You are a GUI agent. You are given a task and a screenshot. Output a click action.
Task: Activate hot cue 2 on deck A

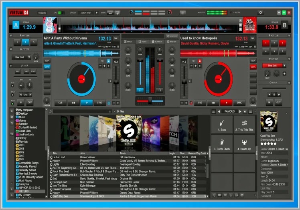(25, 42)
